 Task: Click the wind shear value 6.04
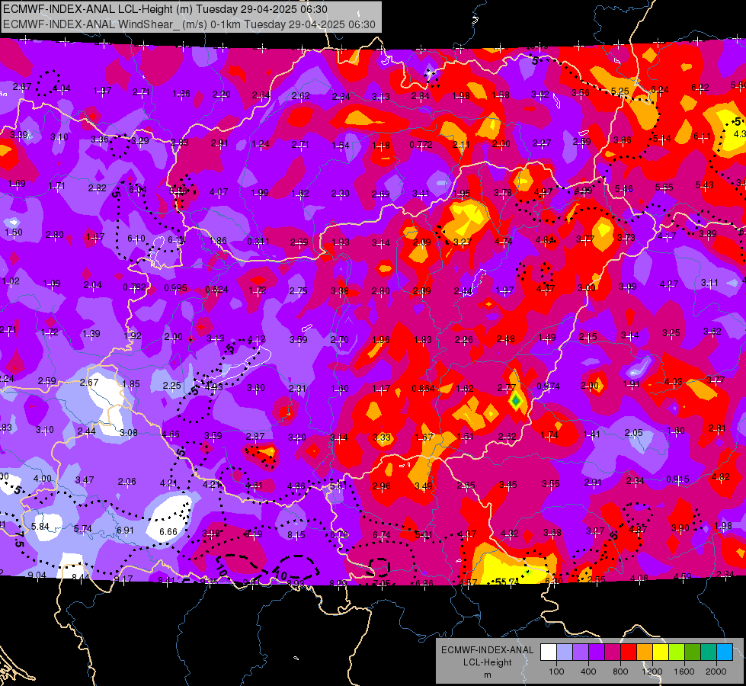137,190
